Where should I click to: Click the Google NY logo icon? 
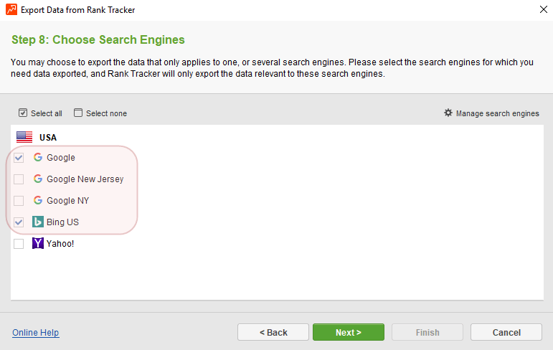pyautogui.click(x=38, y=200)
